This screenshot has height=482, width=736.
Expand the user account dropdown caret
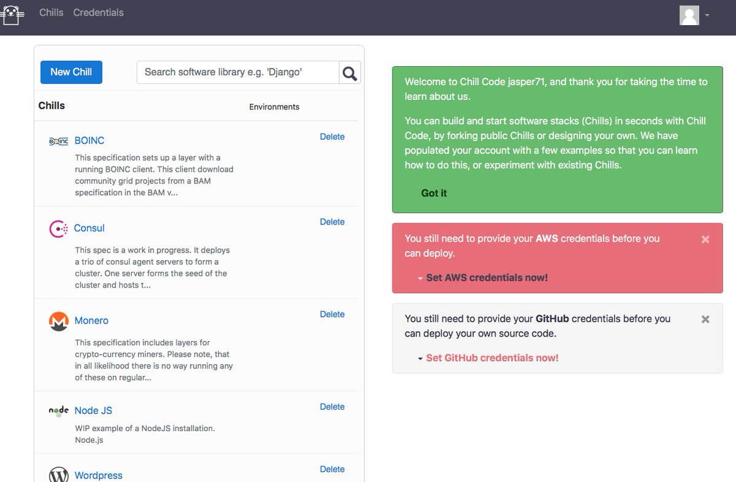pyautogui.click(x=707, y=15)
